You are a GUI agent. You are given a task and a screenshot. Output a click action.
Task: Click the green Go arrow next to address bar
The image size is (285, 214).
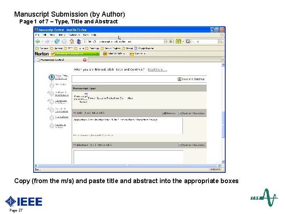pyautogui.click(x=171, y=42)
